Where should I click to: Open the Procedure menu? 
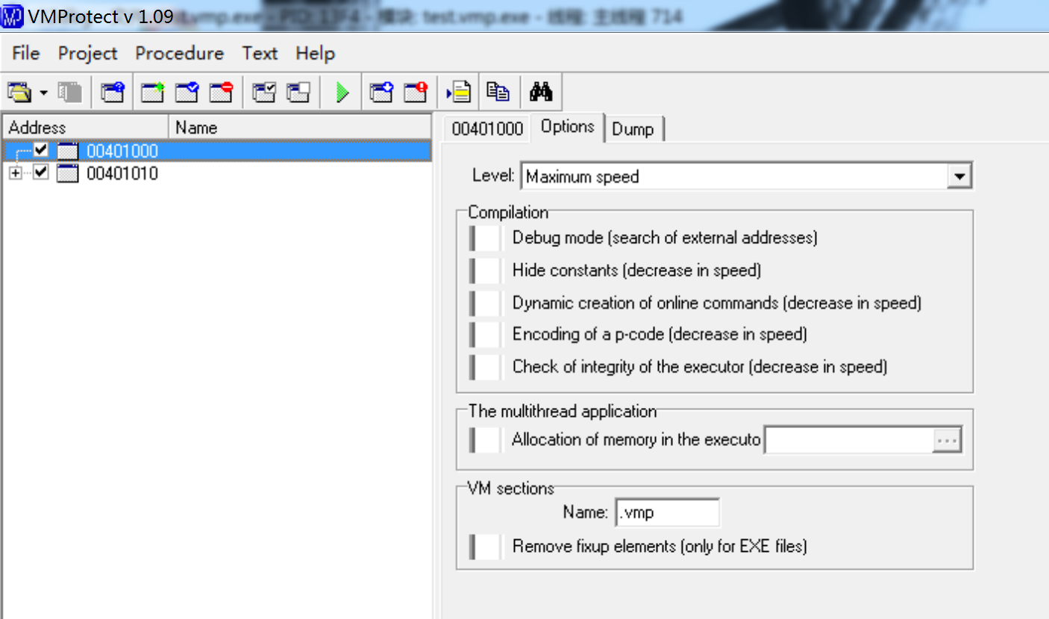pos(180,54)
